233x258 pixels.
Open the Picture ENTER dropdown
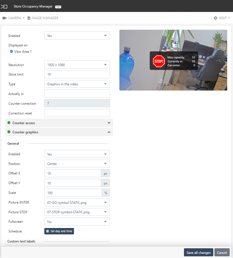(77, 202)
